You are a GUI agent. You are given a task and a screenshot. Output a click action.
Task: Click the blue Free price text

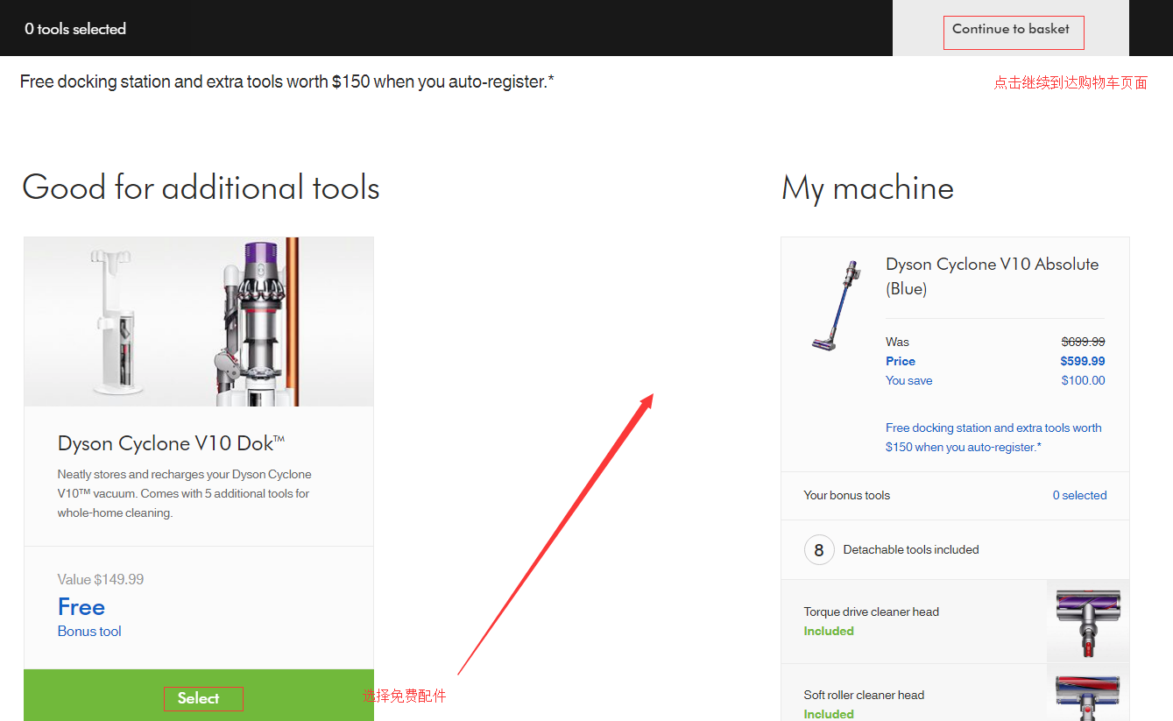click(81, 607)
